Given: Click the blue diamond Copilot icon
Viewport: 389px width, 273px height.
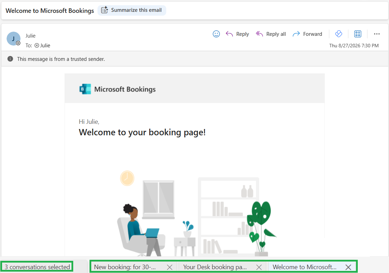Looking at the screenshot, I should (x=339, y=34).
